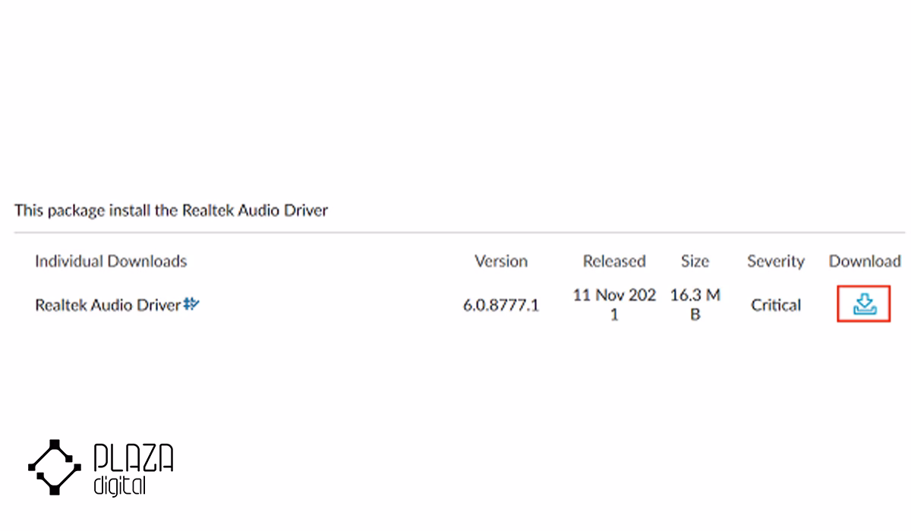Click the words Audio Driver in the package description
Image resolution: width=911 pixels, height=531 pixels.
(x=283, y=210)
